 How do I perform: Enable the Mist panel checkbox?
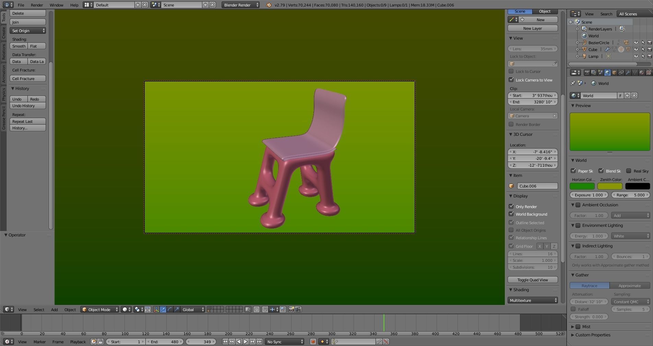coord(578,326)
